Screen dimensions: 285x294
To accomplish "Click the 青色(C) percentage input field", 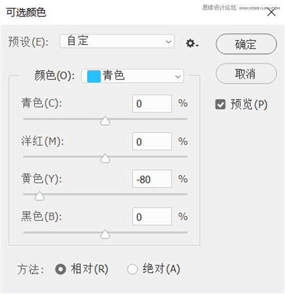I will pos(152,104).
